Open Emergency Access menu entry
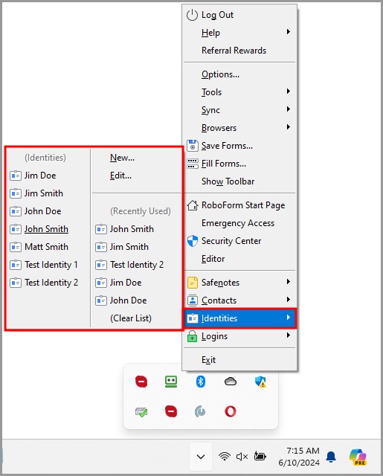The image size is (383, 476). [x=239, y=223]
